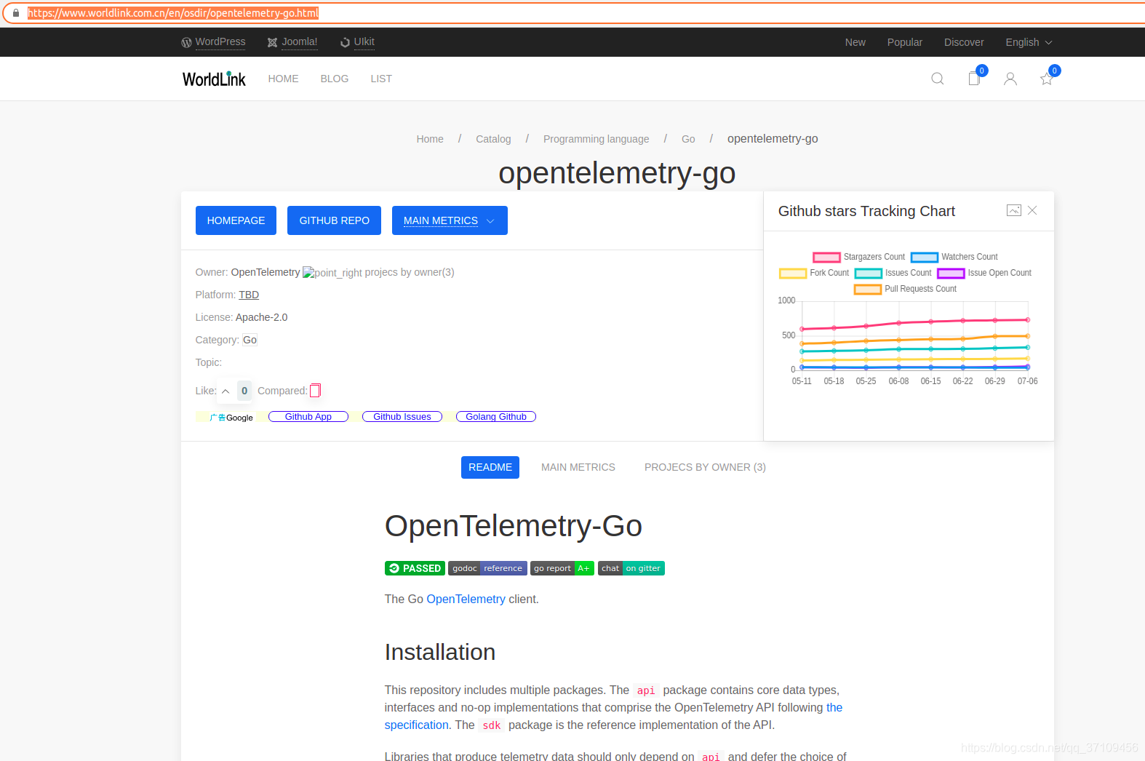
Task: Click the Google ad label
Action: [x=231, y=418]
